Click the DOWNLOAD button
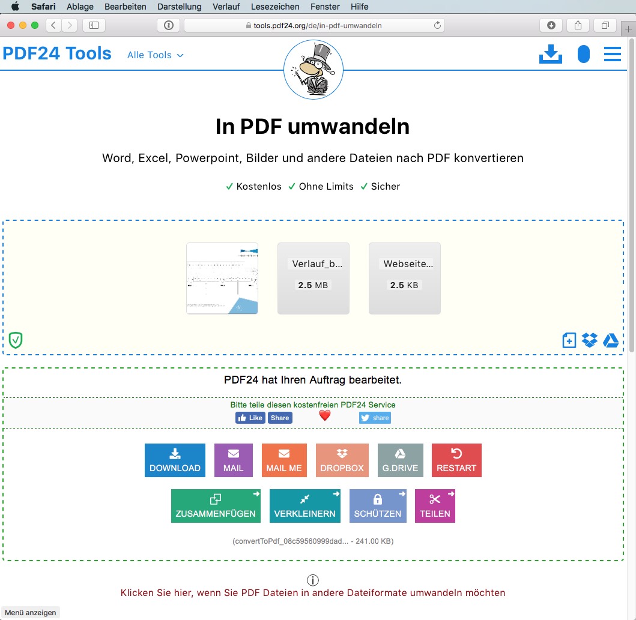This screenshot has width=636, height=620. (175, 460)
